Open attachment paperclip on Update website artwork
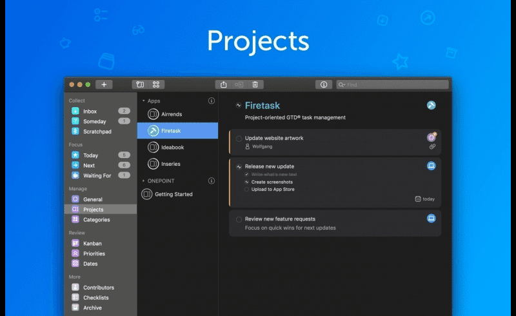Viewport: 516px width, 316px height. [432, 146]
